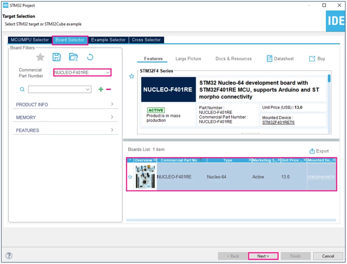This screenshot has width=347, height=264.
Task: Expand the PRODUCT INFO filter section
Action: point(65,104)
